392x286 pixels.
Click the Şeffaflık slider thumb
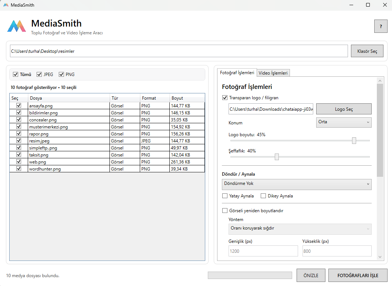(x=277, y=157)
